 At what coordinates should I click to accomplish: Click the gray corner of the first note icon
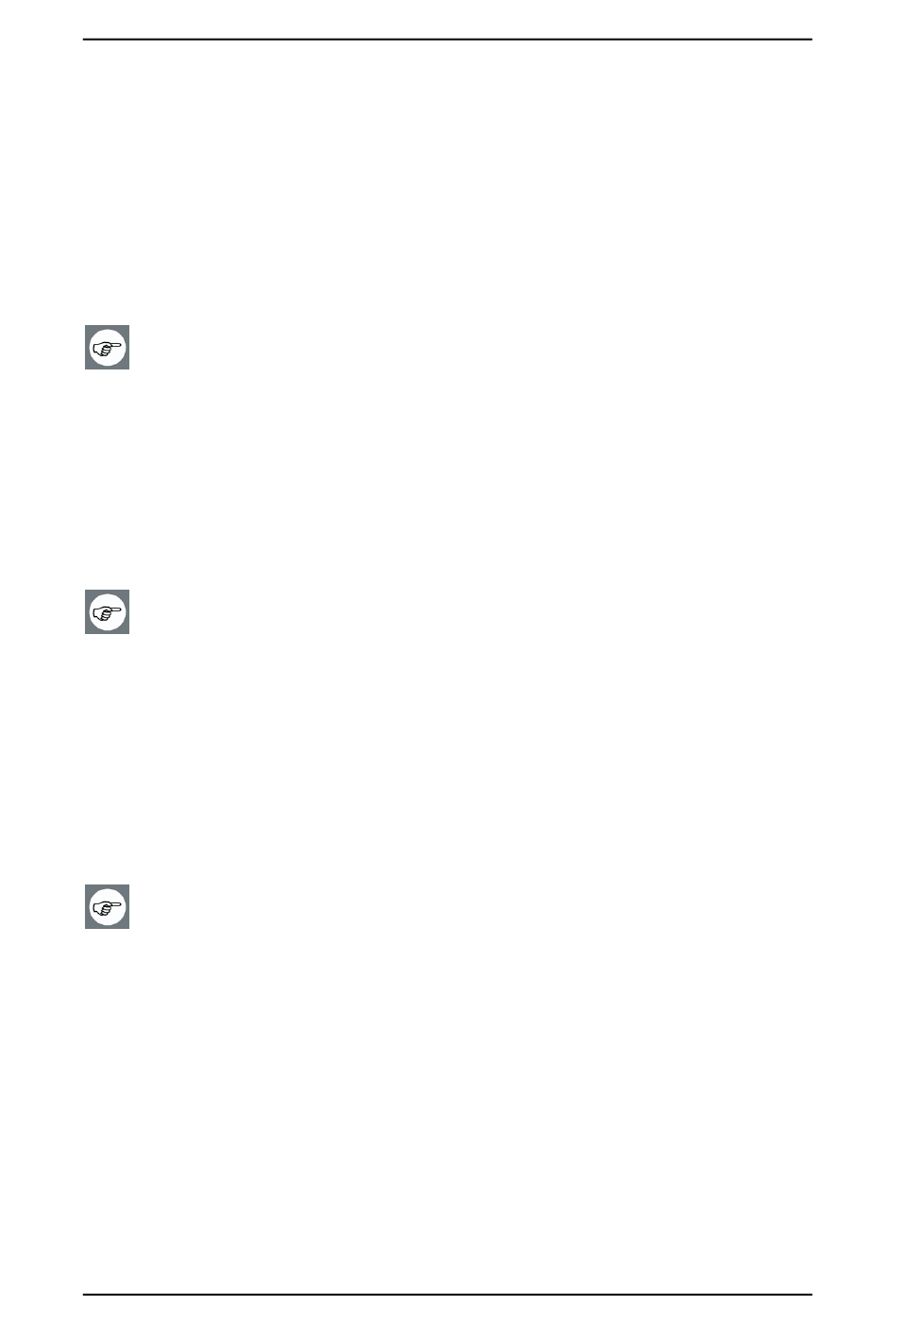89,330
